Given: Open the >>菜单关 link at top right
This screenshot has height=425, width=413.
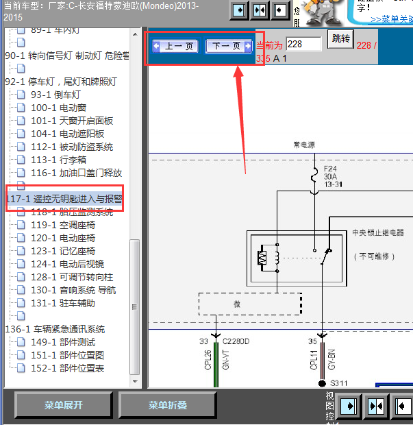Looking at the screenshot, I should click(392, 19).
